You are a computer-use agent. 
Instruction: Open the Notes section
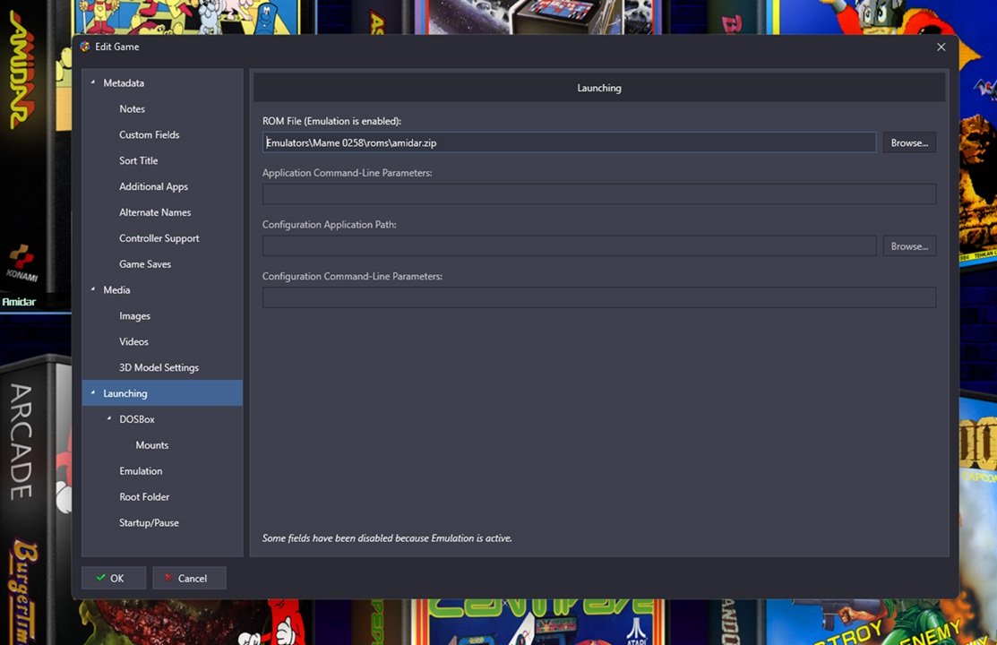click(x=132, y=109)
